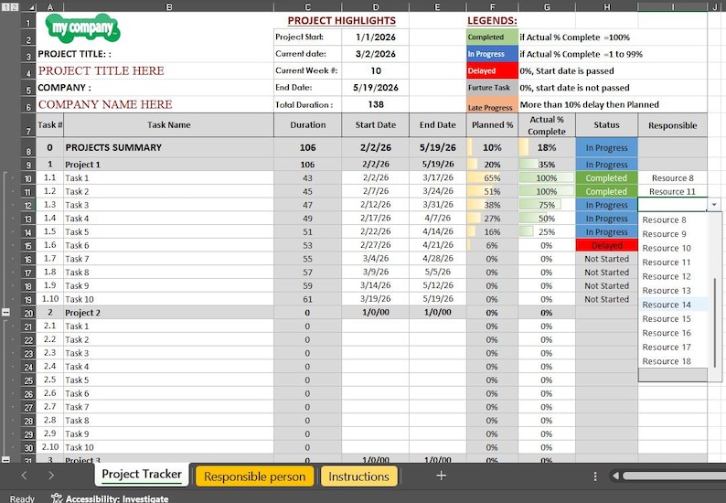Switch to Project Tracker sheet tab
This screenshot has width=726, height=503.
(x=142, y=475)
